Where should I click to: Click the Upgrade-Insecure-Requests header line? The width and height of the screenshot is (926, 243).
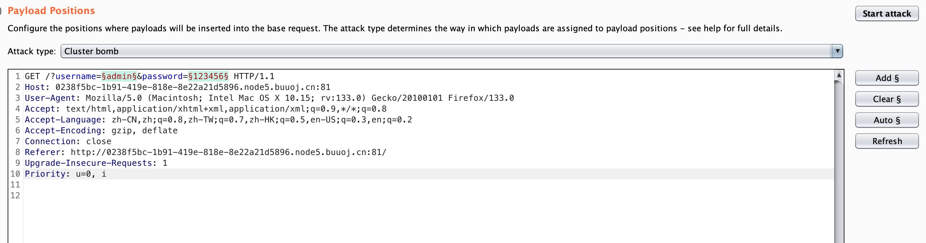(96, 163)
